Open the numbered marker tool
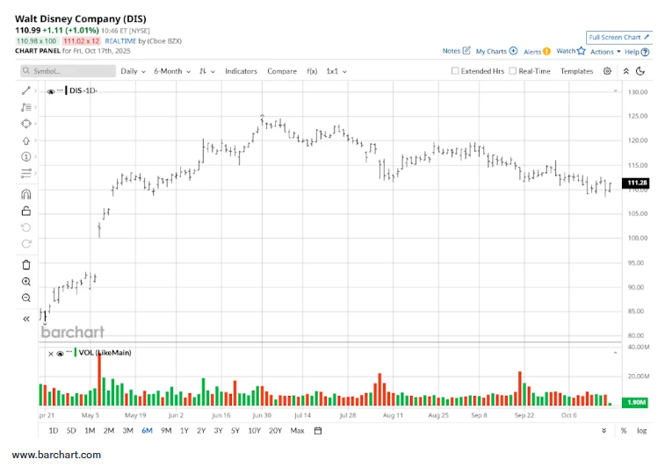Image resolution: width=665 pixels, height=467 pixels. point(26,157)
